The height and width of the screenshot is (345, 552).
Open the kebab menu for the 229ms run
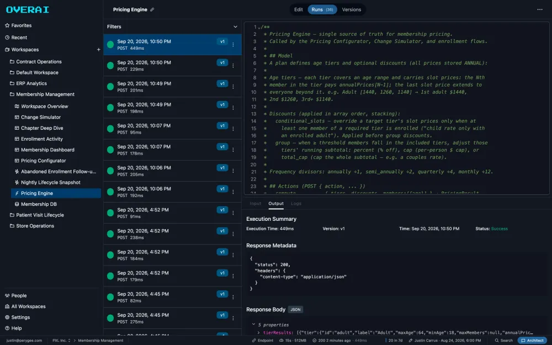(x=233, y=66)
